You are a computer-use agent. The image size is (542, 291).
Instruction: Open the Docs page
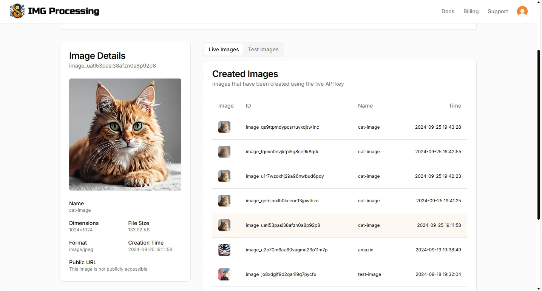coord(448,11)
